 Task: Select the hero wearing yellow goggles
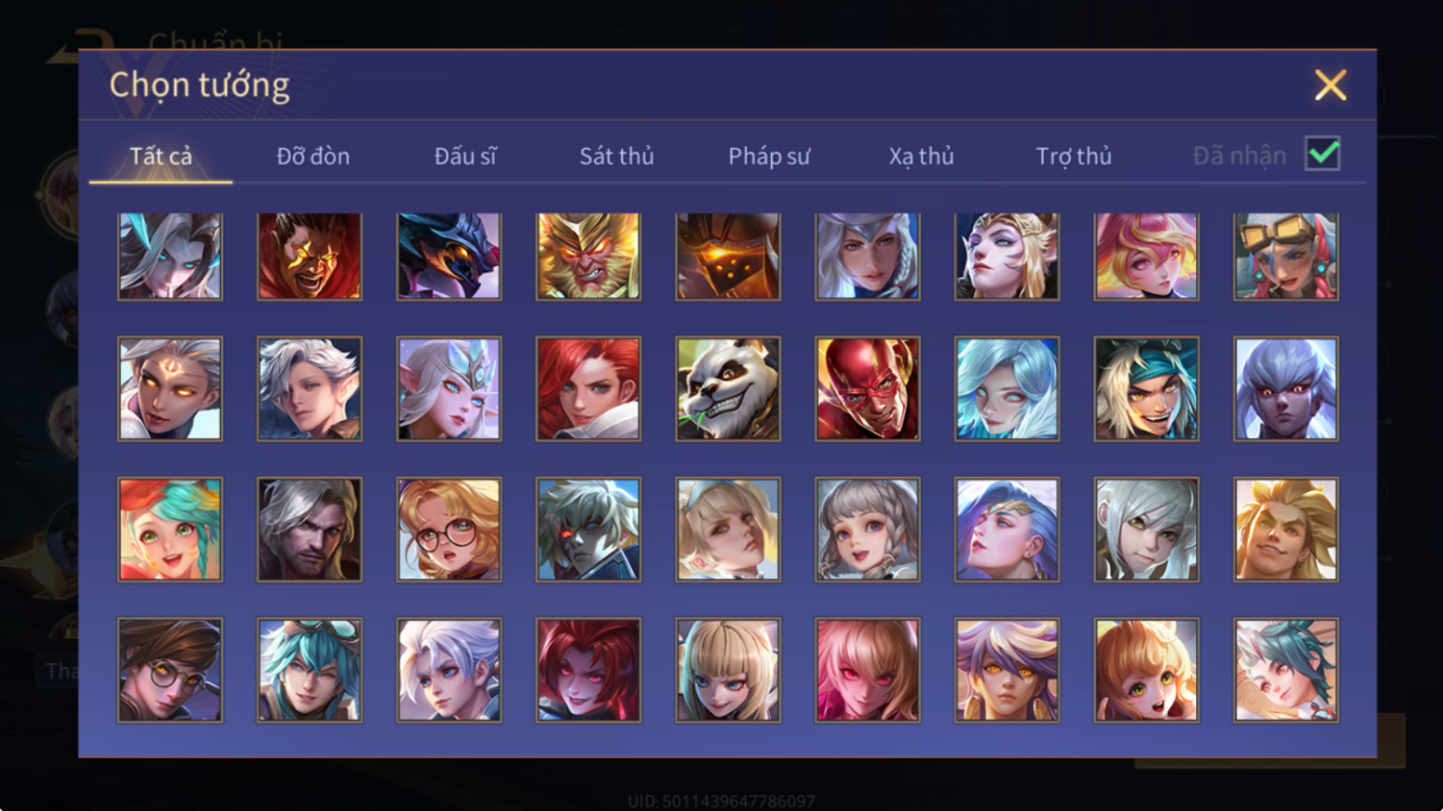pyautogui.click(x=1286, y=256)
